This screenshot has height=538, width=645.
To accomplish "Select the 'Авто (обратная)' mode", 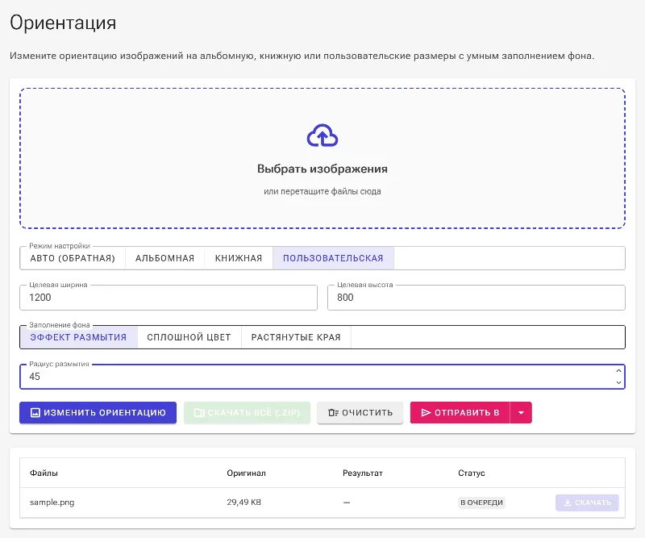I will click(x=73, y=258).
